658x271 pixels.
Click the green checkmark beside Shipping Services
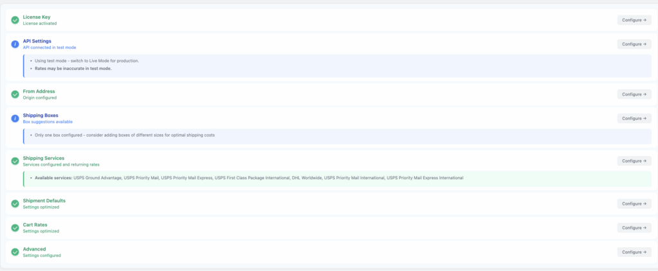click(x=15, y=161)
